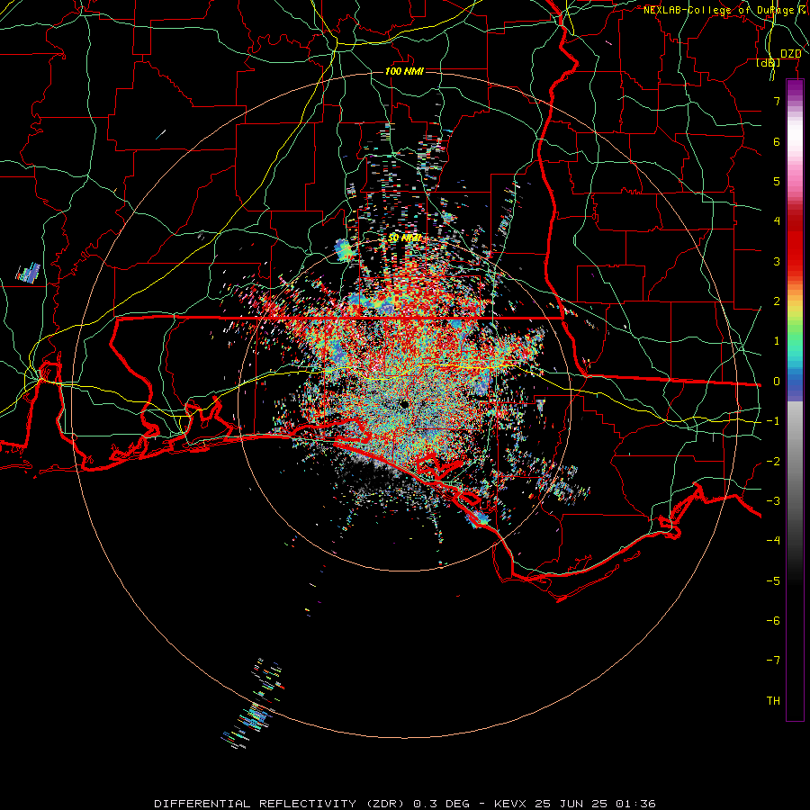Select the 5 dB scale value
This screenshot has width=810, height=810.
tap(777, 181)
